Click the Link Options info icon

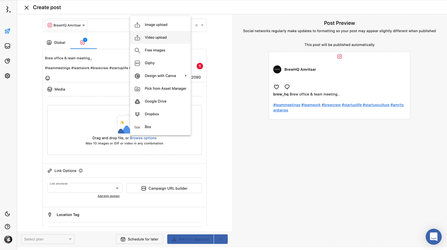81,171
